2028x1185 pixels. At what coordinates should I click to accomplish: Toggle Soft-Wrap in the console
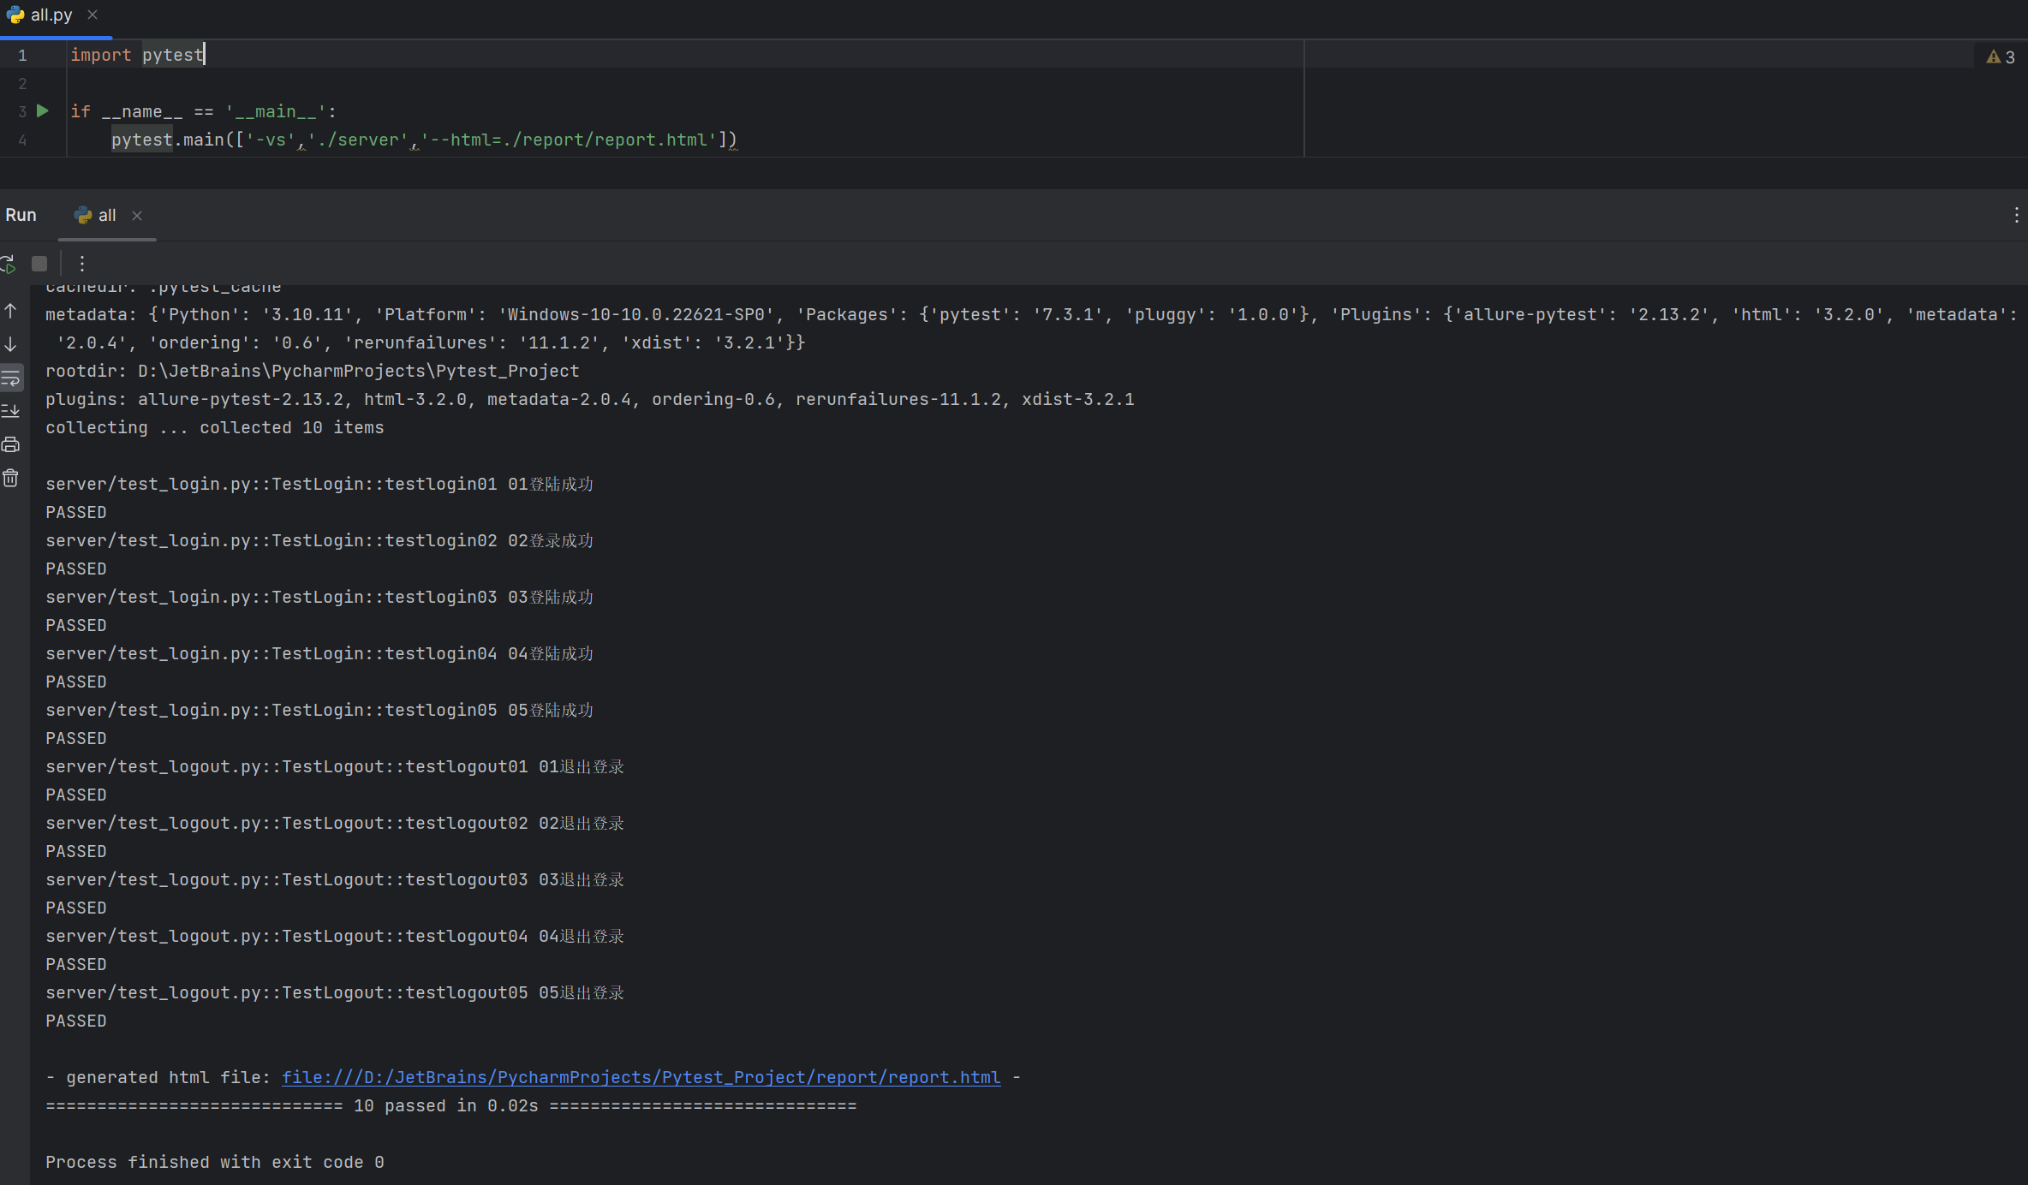[11, 378]
